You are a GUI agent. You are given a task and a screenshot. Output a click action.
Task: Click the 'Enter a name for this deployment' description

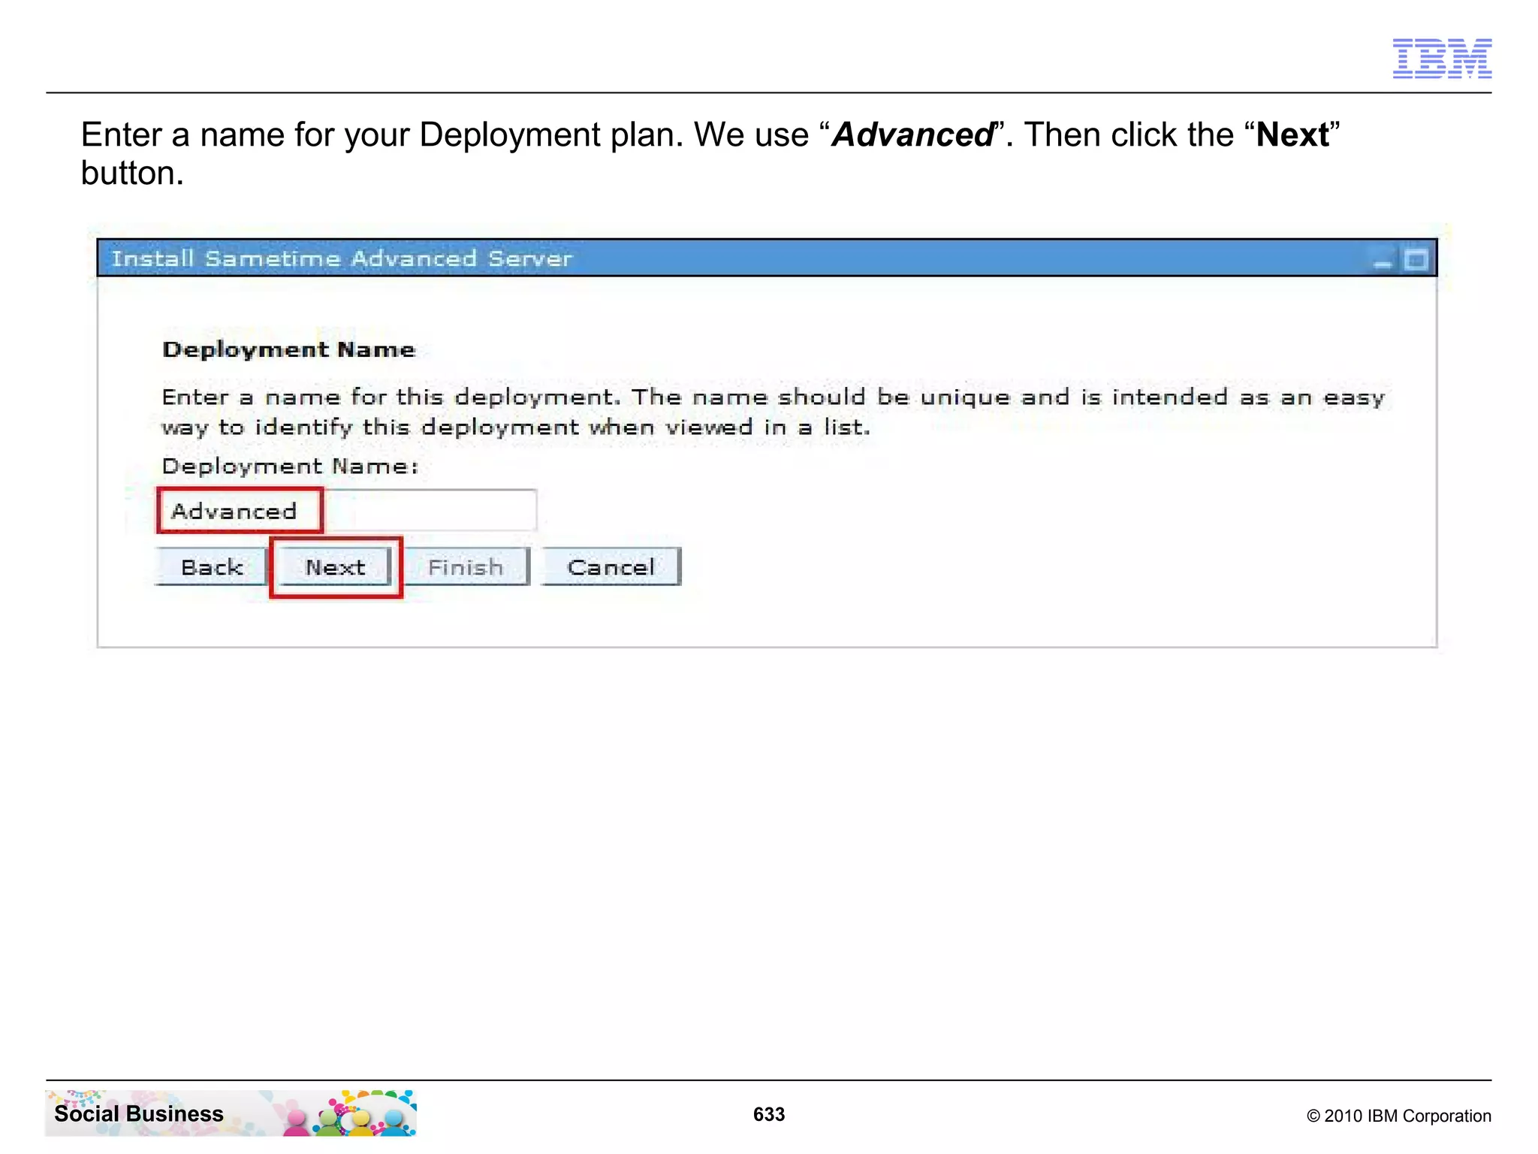(x=774, y=412)
